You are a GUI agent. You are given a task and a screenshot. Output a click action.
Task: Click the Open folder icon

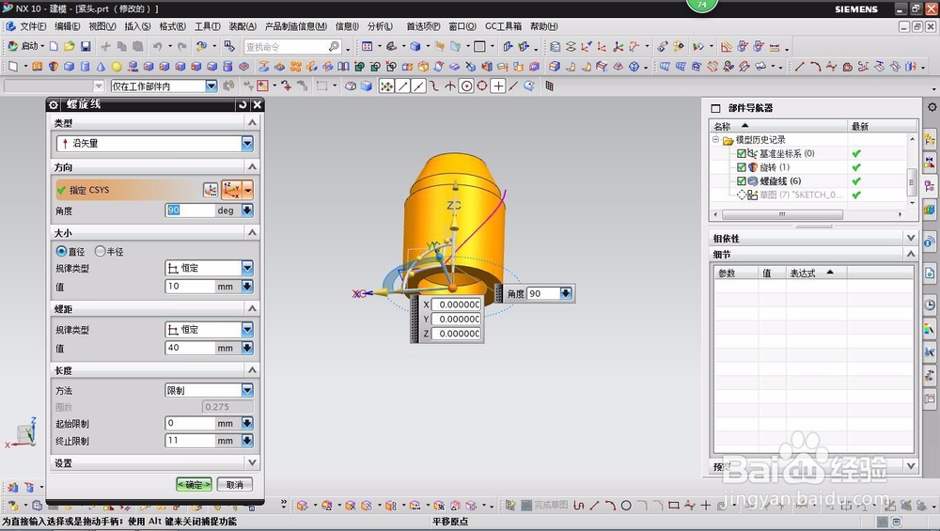(x=70, y=46)
